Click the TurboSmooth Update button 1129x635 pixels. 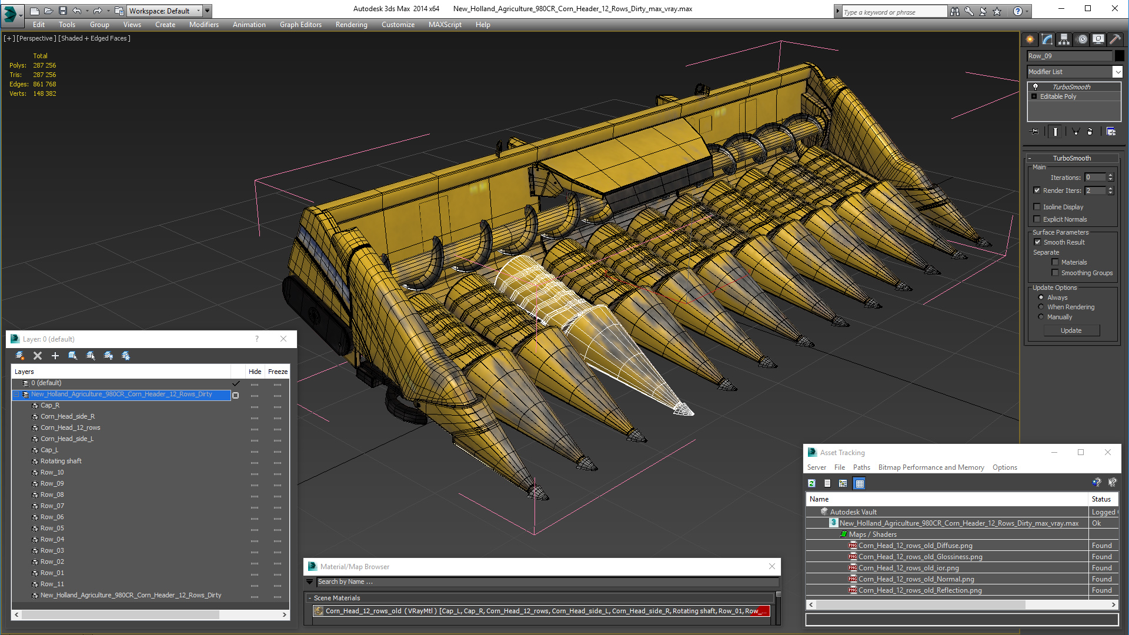point(1071,330)
